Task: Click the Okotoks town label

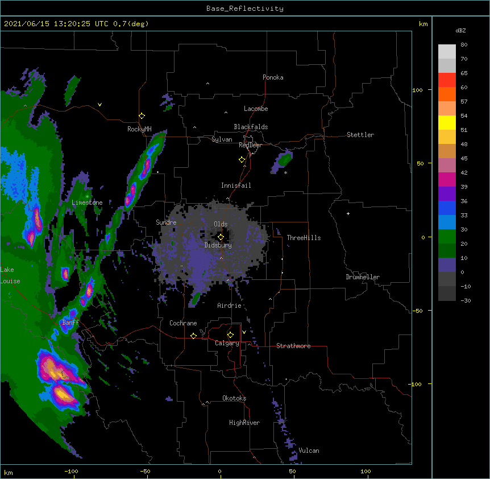Action: coord(234,398)
